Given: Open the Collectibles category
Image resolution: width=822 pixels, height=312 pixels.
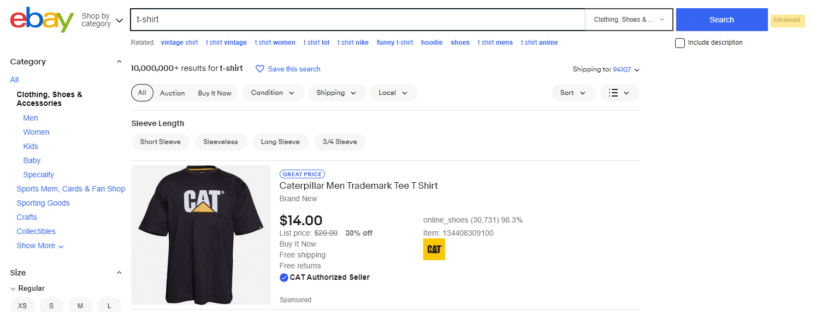Looking at the screenshot, I should pyautogui.click(x=36, y=231).
